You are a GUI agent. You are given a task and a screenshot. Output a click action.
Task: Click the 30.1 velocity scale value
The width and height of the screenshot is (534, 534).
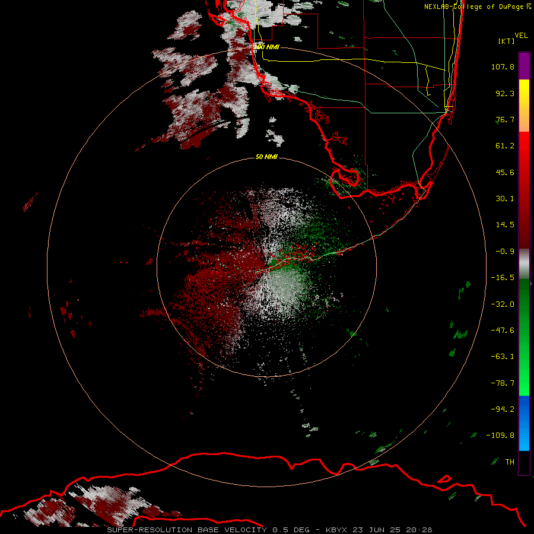pos(505,199)
